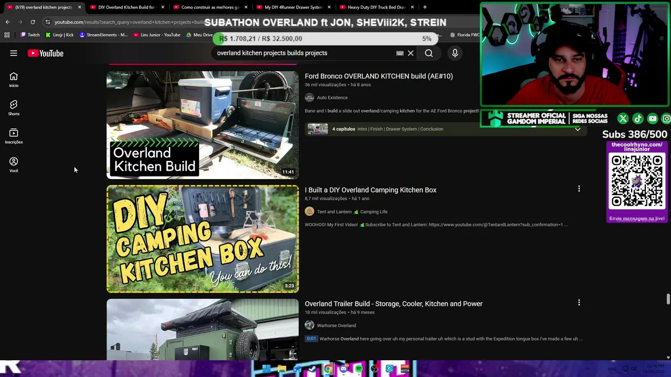The height and width of the screenshot is (377, 671).
Task: Open Inscrições in the sidebar
Action: tap(14, 136)
